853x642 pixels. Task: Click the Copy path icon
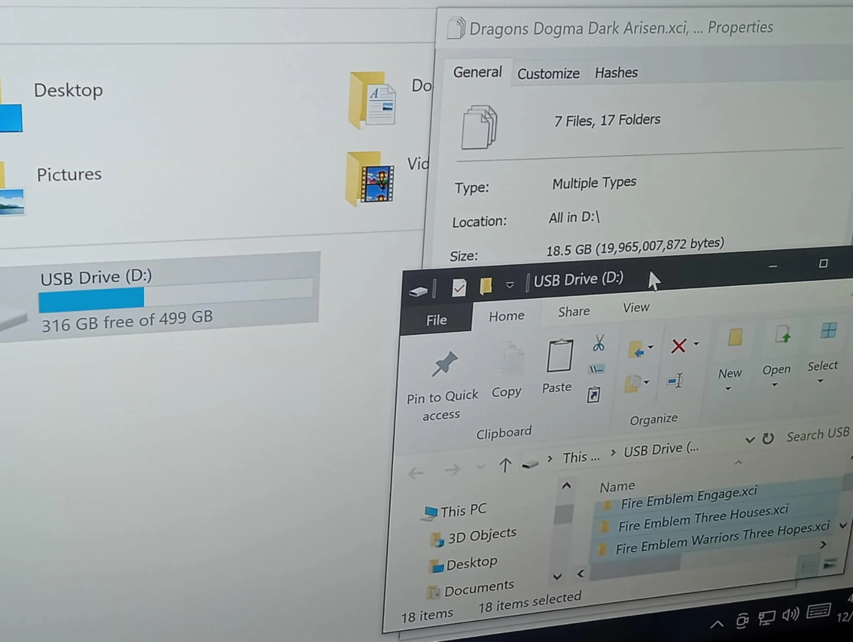596,370
